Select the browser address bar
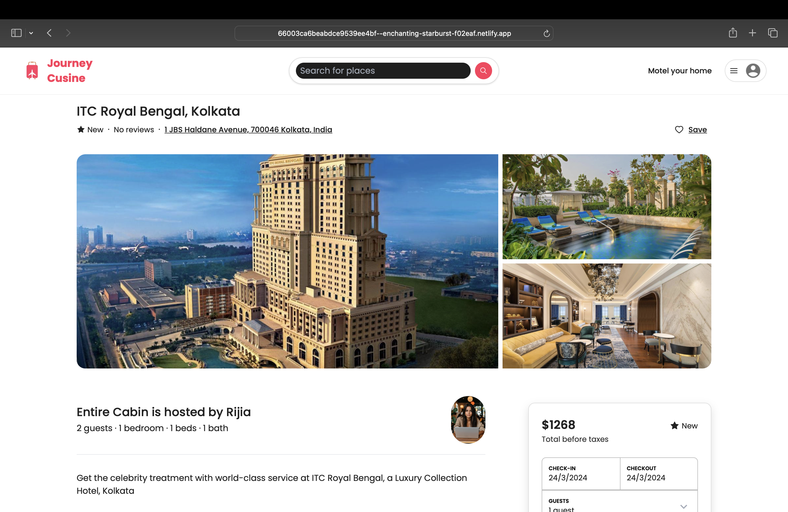Viewport: 788px width, 512px height. (x=394, y=33)
